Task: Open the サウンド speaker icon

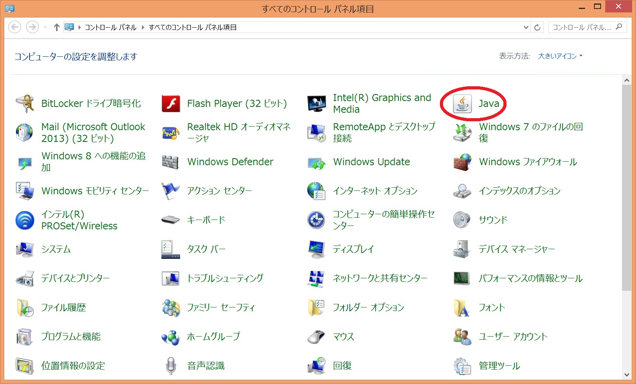Action: (463, 220)
